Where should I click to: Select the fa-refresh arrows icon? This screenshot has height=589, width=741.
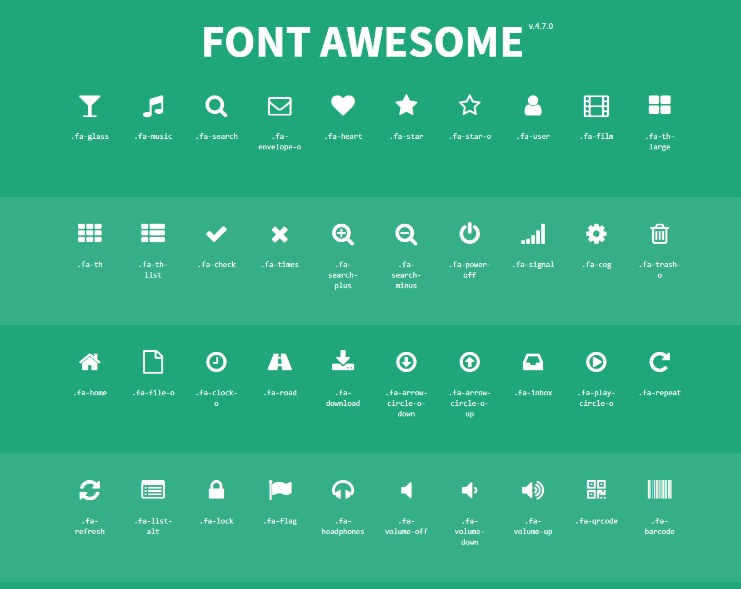[x=89, y=490]
